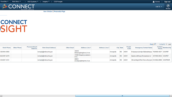Select emergency contact Bvkpmyevukortjm,Nfplhaidmqnp

[142, 52]
